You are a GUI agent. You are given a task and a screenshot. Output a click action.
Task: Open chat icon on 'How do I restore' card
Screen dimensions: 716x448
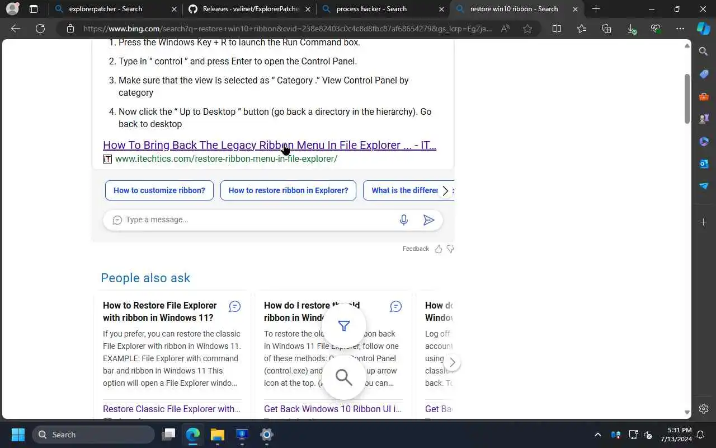396,306
